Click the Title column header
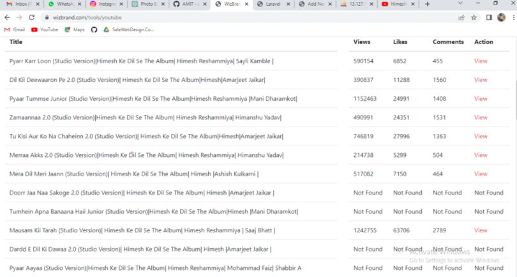Screen dimensions: 517x277 (x=16, y=42)
